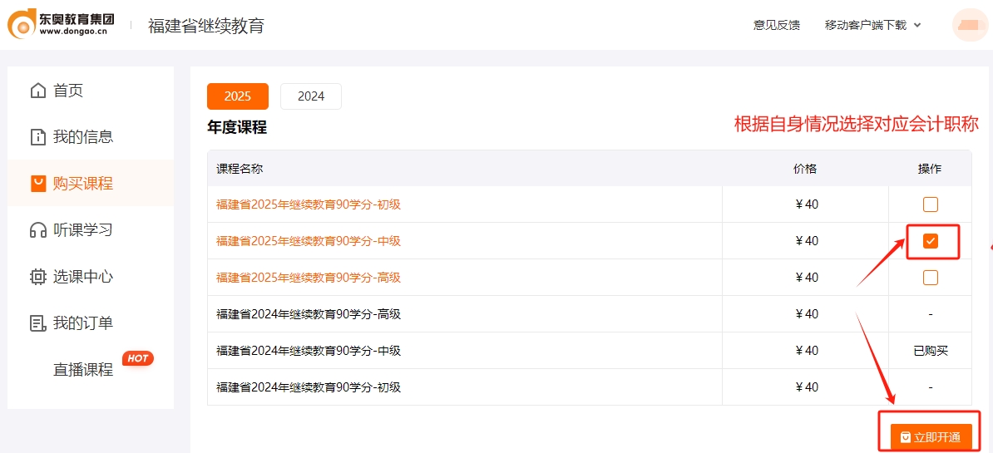Click the home icon beside 首页
The image size is (993, 453).
point(38,91)
